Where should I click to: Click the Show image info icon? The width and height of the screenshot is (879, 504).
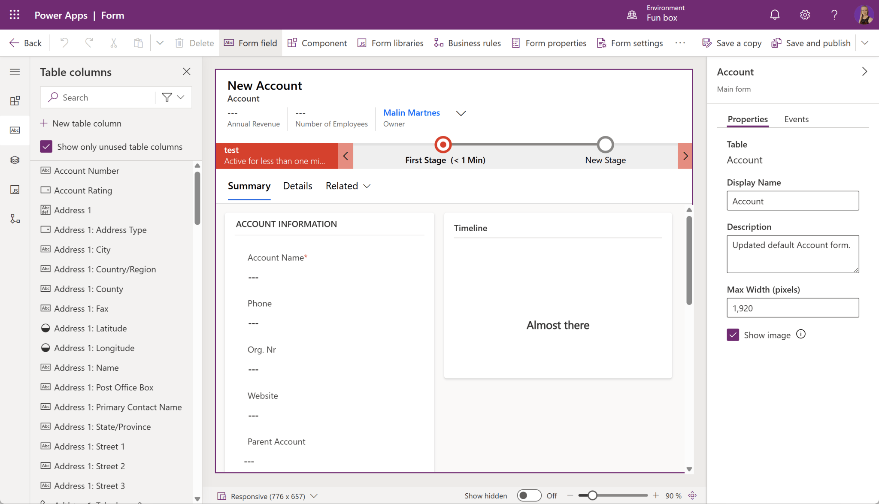pos(800,334)
